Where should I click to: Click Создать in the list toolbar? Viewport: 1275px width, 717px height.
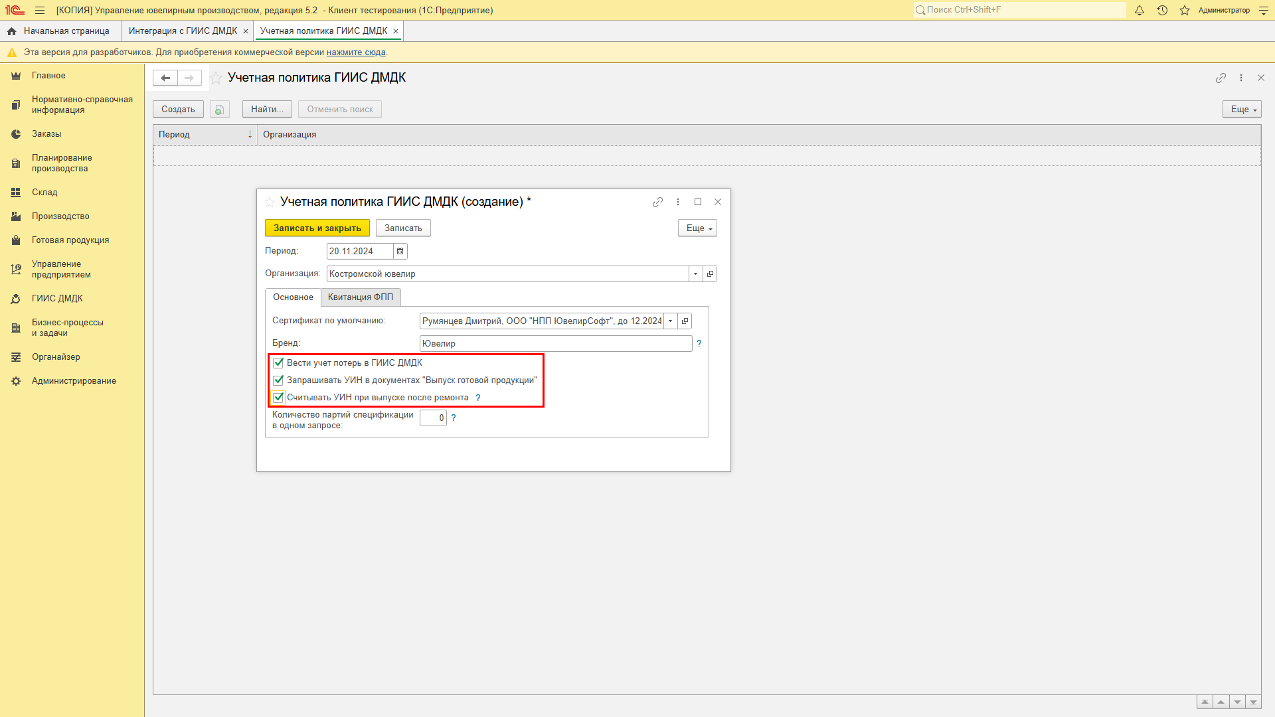tap(178, 110)
